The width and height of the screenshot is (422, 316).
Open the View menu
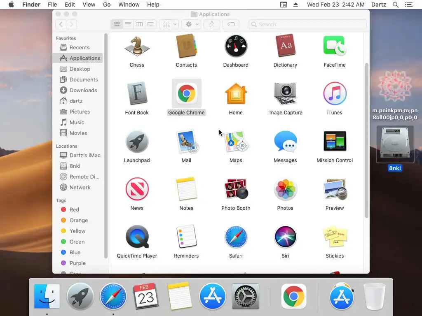89,5
